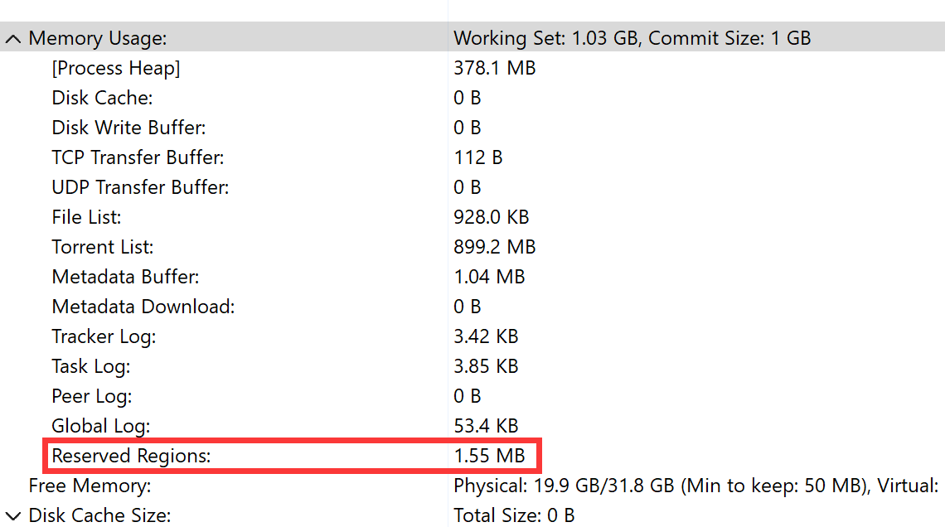
Task: Select the Free Memory row
Action: pyautogui.click(x=472, y=485)
